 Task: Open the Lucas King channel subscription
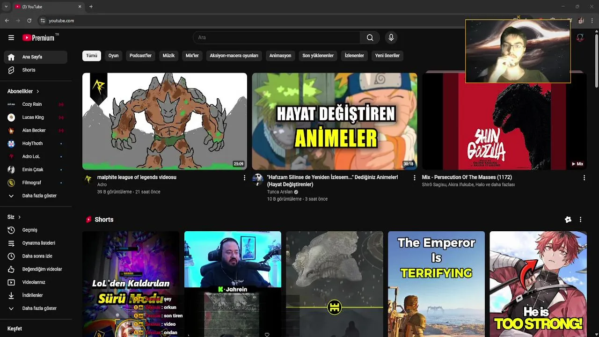coord(36,117)
